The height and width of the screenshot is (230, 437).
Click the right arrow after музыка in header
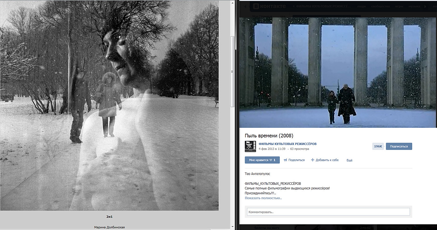click(x=425, y=7)
